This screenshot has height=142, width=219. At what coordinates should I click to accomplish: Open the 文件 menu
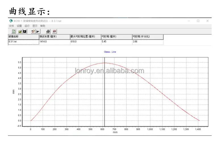[x=11, y=26]
